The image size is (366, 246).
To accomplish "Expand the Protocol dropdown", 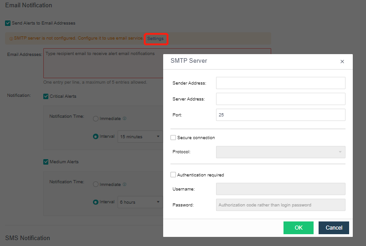I will pos(280,152).
